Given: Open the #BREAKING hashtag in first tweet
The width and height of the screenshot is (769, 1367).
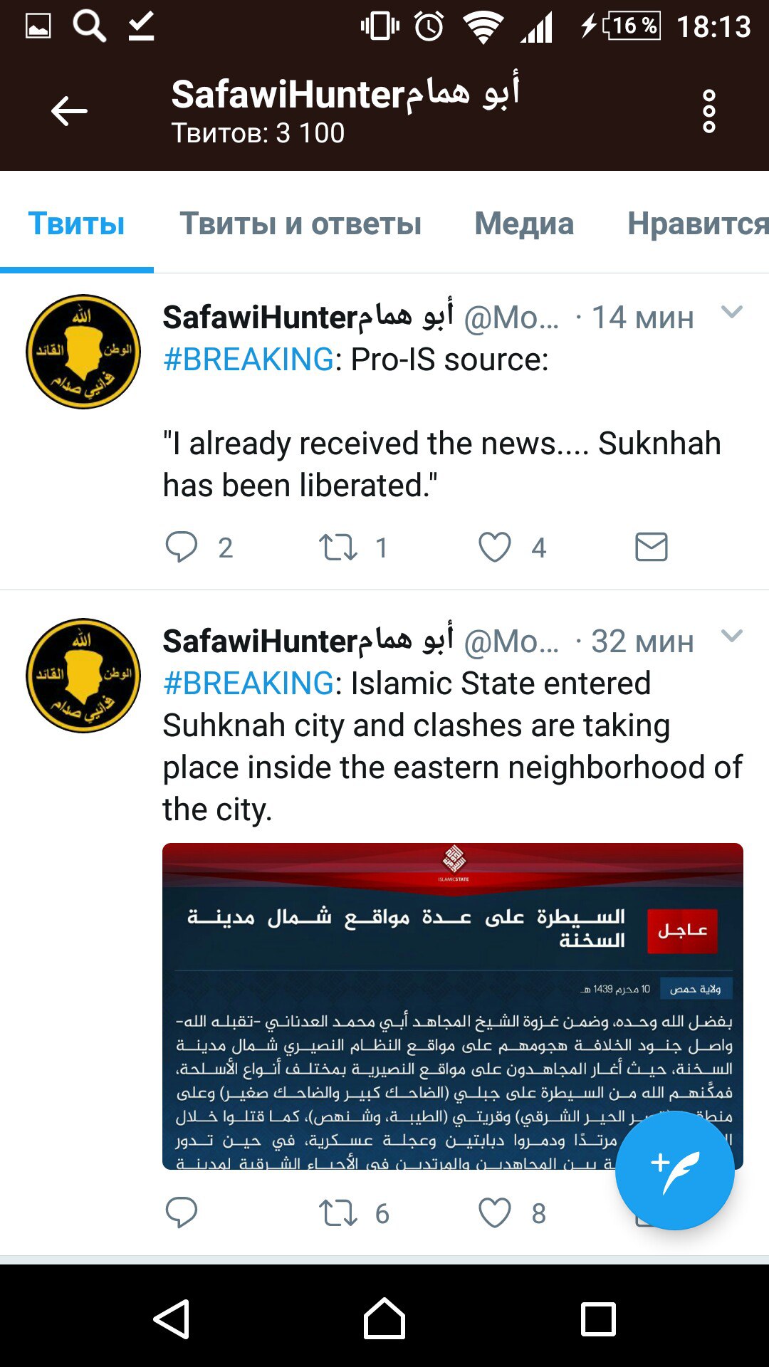Looking at the screenshot, I should pyautogui.click(x=249, y=360).
